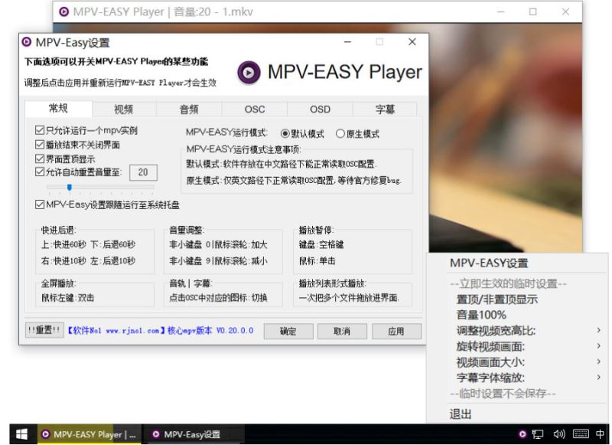Select 原生模式 radio button

[340, 133]
